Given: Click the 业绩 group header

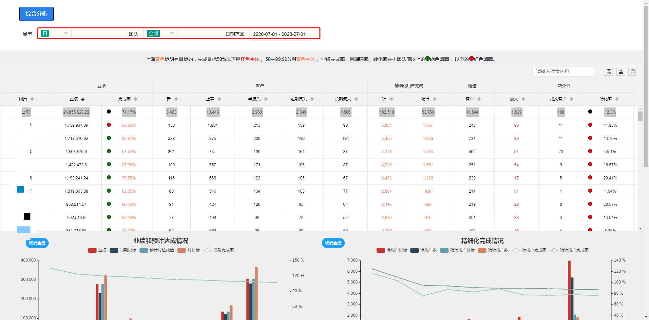Looking at the screenshot, I should [101, 86].
